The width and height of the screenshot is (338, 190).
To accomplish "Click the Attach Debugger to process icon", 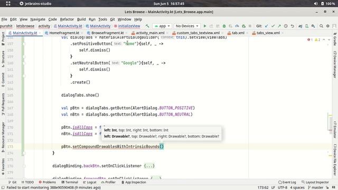I will tap(243, 26).
